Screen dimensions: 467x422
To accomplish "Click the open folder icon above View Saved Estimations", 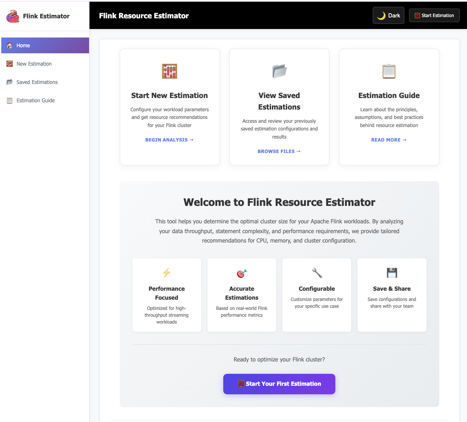I will pos(279,71).
